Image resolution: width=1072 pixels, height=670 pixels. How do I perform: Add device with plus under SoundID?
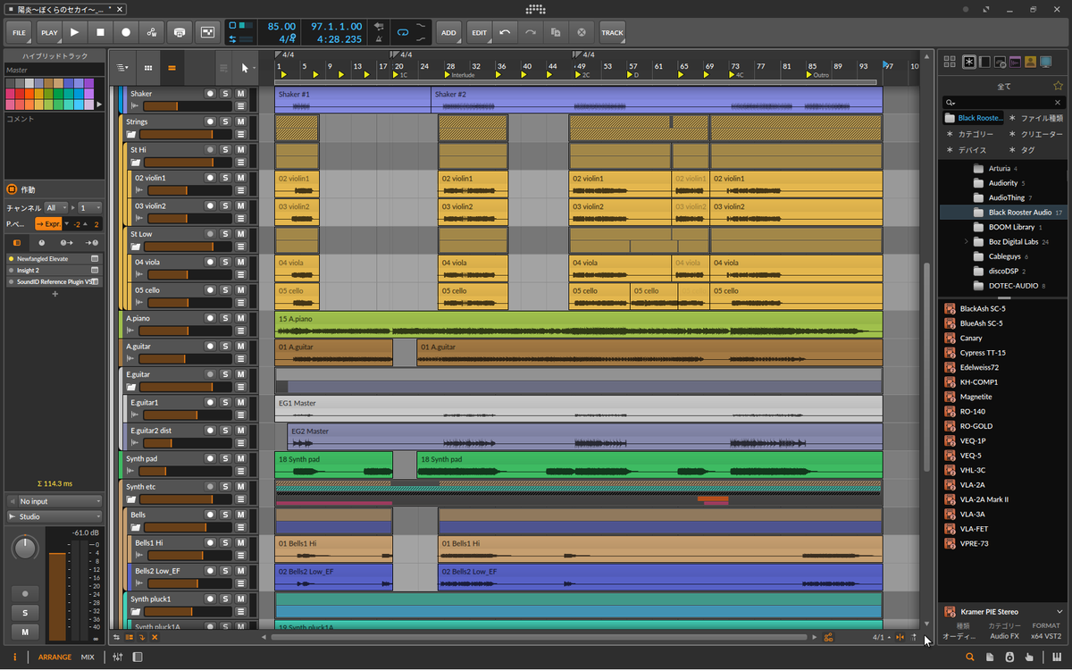(x=54, y=294)
